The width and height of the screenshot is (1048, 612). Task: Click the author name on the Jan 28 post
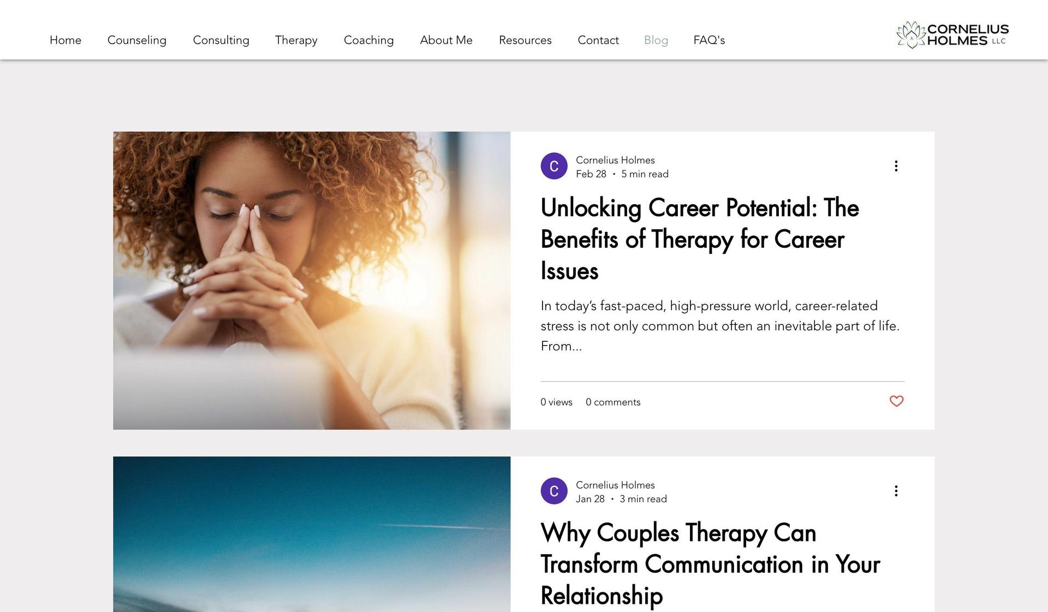click(x=615, y=485)
